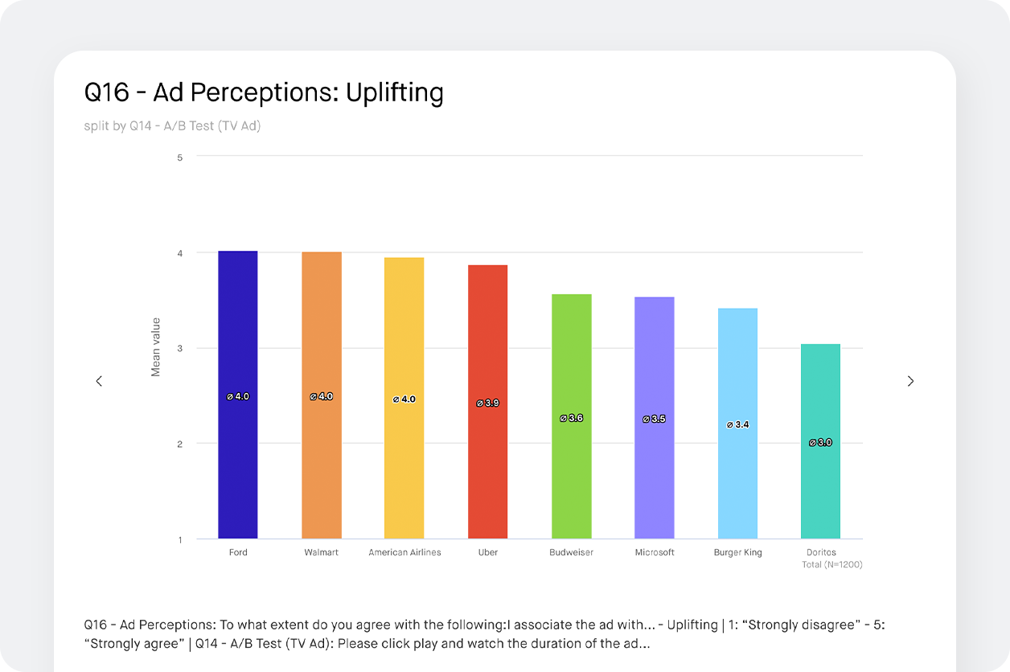Click the chart title Q16 - Ad Perceptions: Uplifting
The height and width of the screenshot is (672, 1010).
[264, 92]
